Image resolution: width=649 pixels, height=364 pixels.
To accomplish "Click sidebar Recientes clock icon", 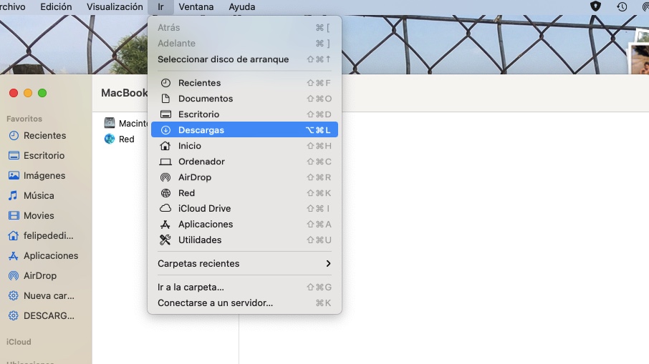I will (x=14, y=136).
